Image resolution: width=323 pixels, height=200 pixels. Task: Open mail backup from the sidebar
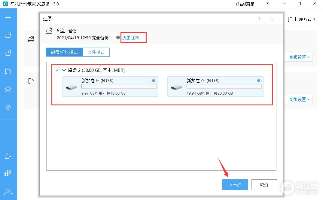pyautogui.click(x=8, y=89)
